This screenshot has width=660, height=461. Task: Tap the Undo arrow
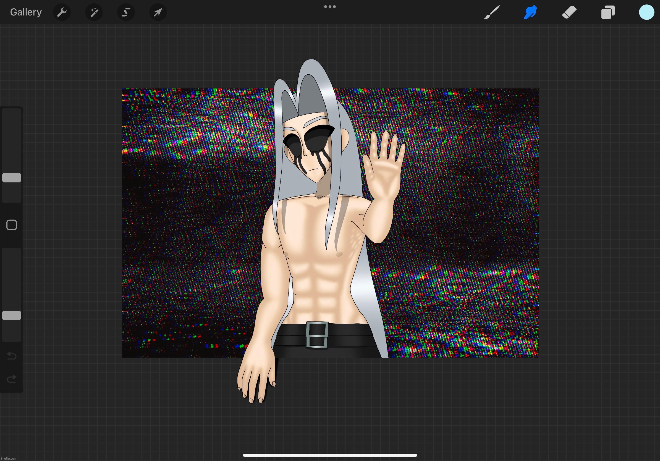point(12,356)
